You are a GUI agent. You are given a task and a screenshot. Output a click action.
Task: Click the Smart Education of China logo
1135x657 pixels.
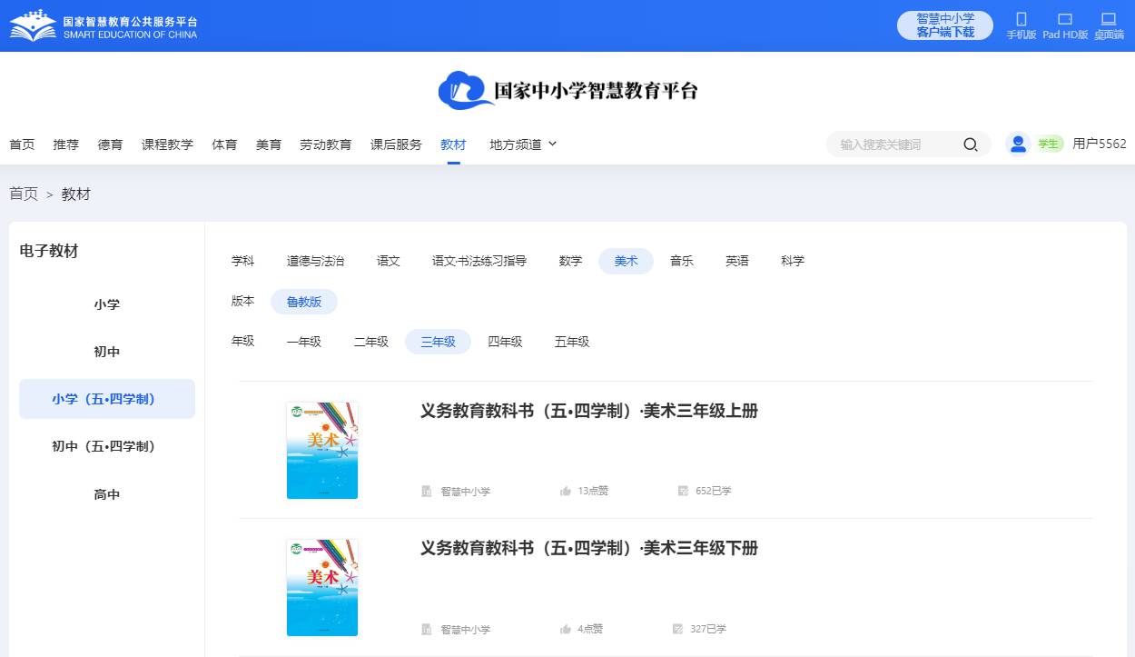click(x=103, y=25)
